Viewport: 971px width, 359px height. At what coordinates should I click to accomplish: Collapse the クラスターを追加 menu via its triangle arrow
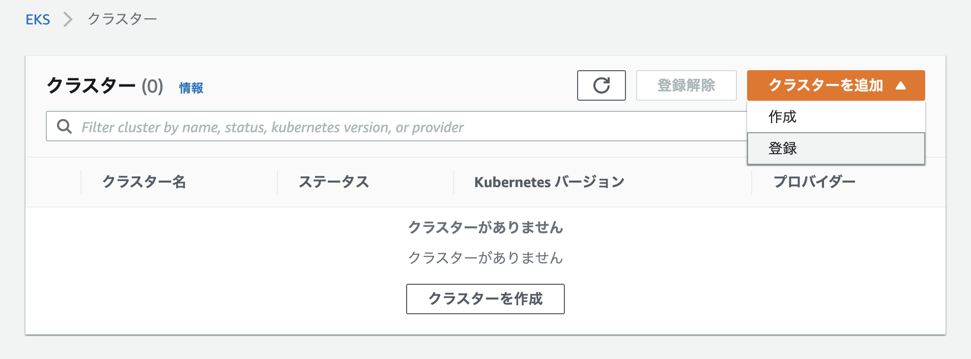901,85
